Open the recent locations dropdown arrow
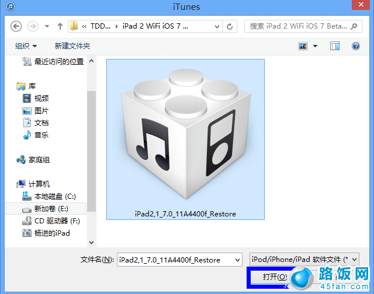374x294 pixels. pyautogui.click(x=47, y=26)
